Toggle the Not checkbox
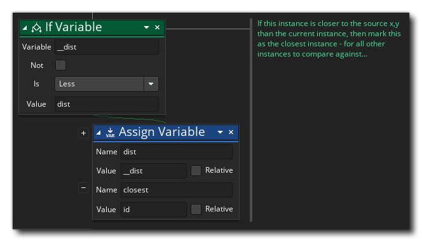422x242 pixels. [x=60, y=65]
